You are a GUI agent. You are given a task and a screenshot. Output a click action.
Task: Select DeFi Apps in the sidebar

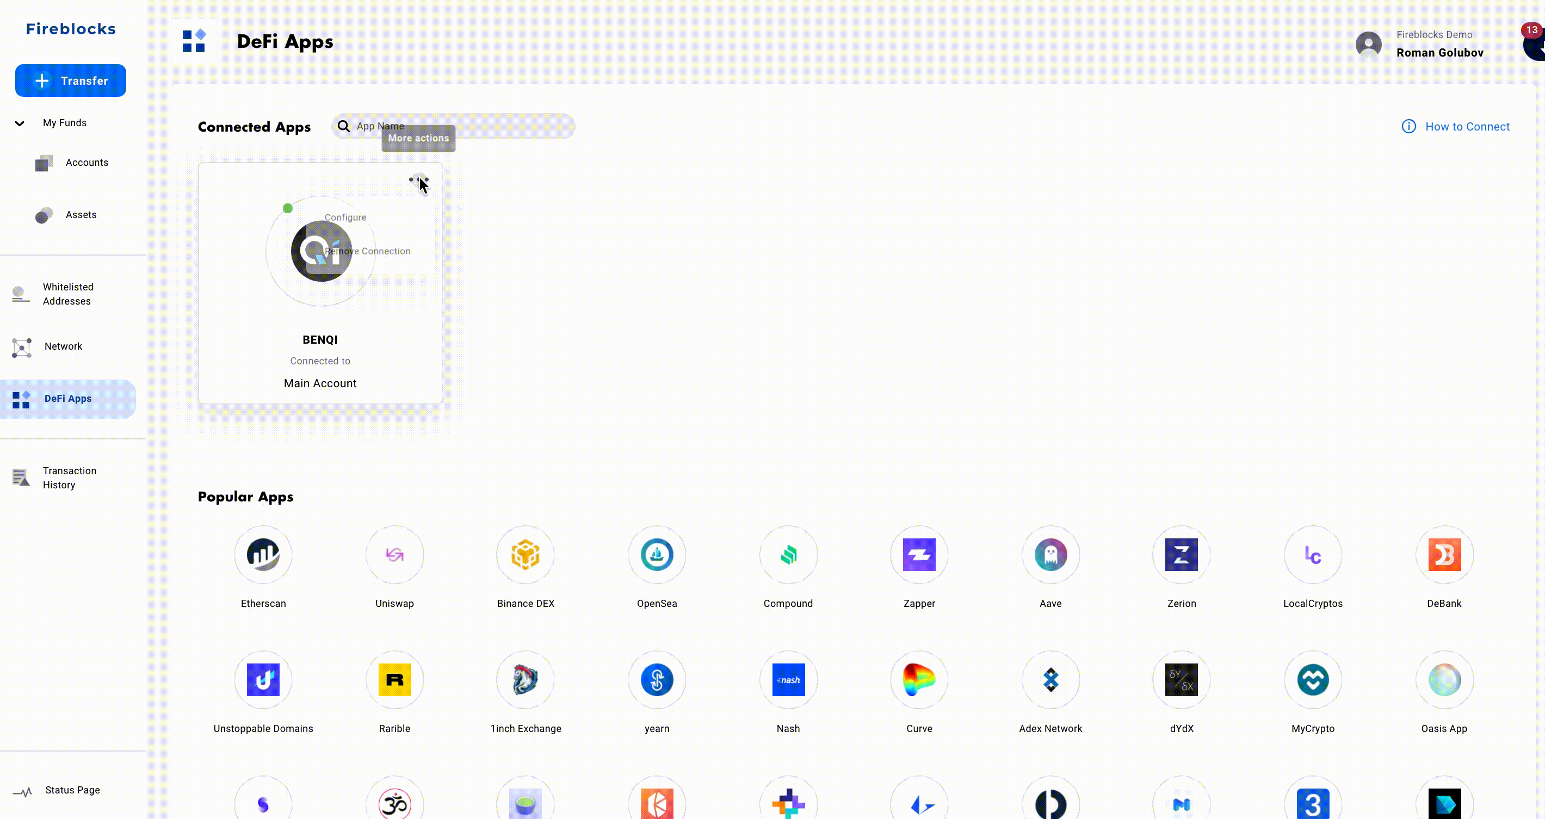pos(68,399)
